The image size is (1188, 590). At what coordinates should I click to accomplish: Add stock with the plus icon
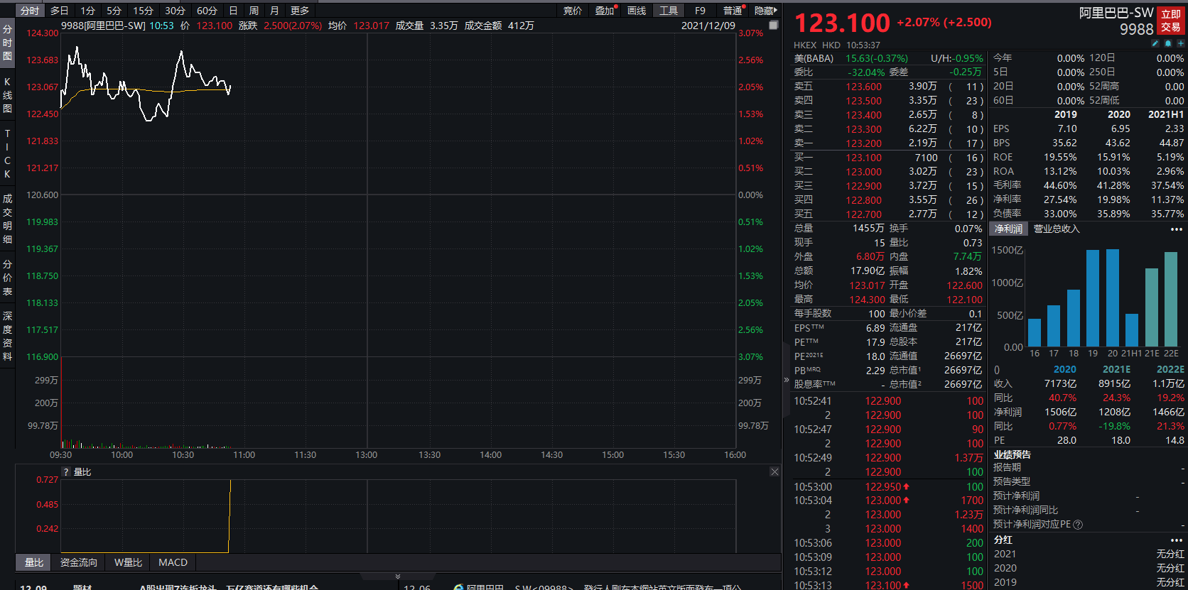(x=1180, y=44)
